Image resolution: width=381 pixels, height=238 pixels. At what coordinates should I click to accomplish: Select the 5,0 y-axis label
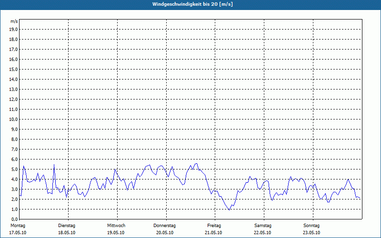(x=15, y=169)
